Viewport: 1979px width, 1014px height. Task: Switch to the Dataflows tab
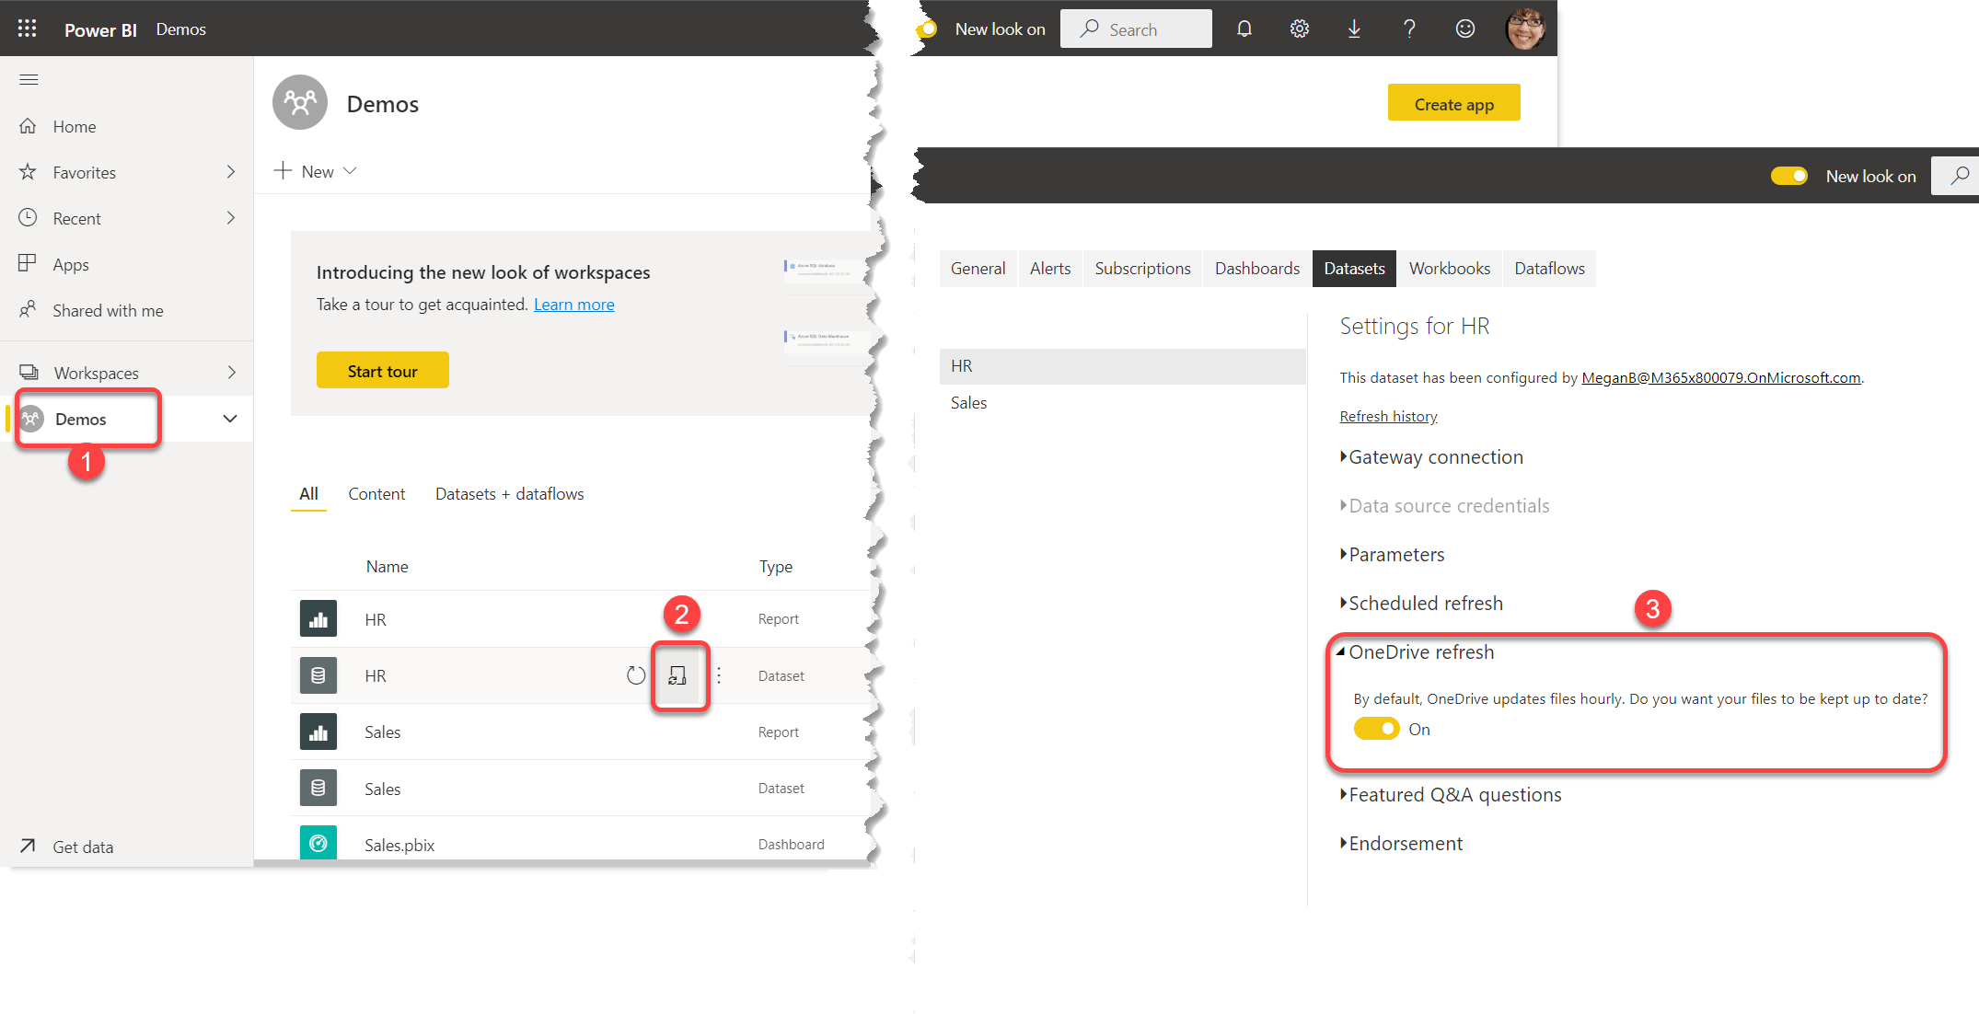point(1550,269)
